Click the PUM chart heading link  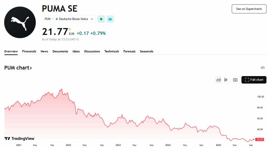pyautogui.click(x=18, y=68)
